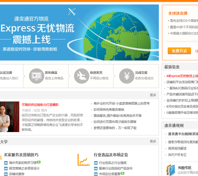Open news item 8月炒信处罚名单及规则

pyautogui.click(x=182, y=106)
